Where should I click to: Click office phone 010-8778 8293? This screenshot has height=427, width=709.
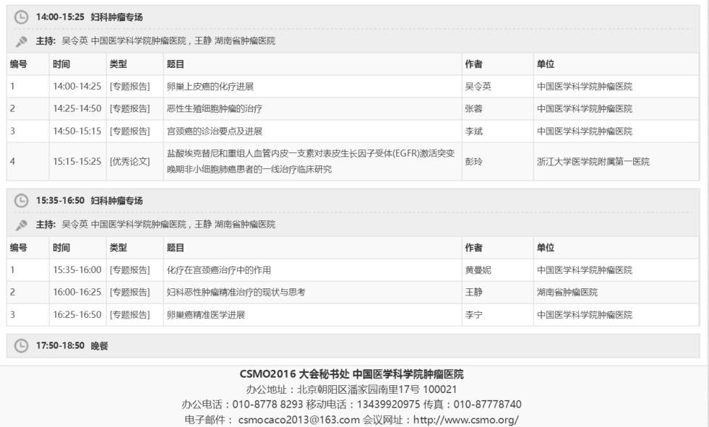coord(267,405)
